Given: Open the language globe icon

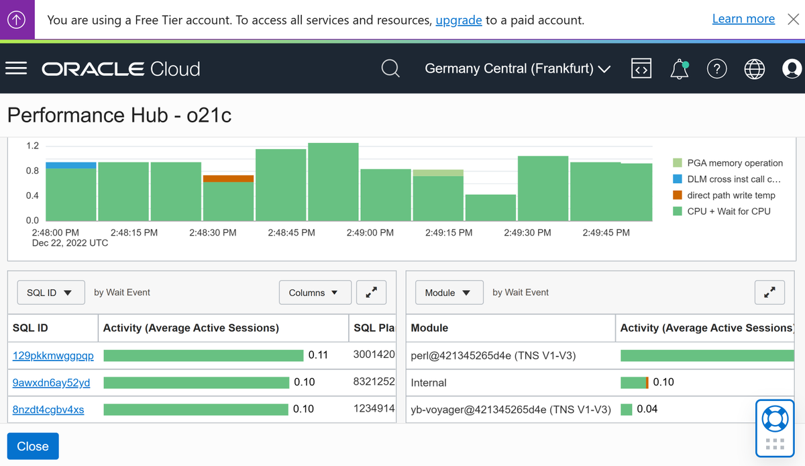Looking at the screenshot, I should click(755, 68).
